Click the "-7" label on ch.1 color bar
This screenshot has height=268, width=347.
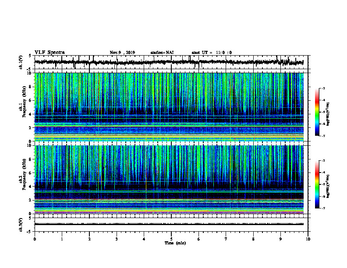(x=323, y=136)
